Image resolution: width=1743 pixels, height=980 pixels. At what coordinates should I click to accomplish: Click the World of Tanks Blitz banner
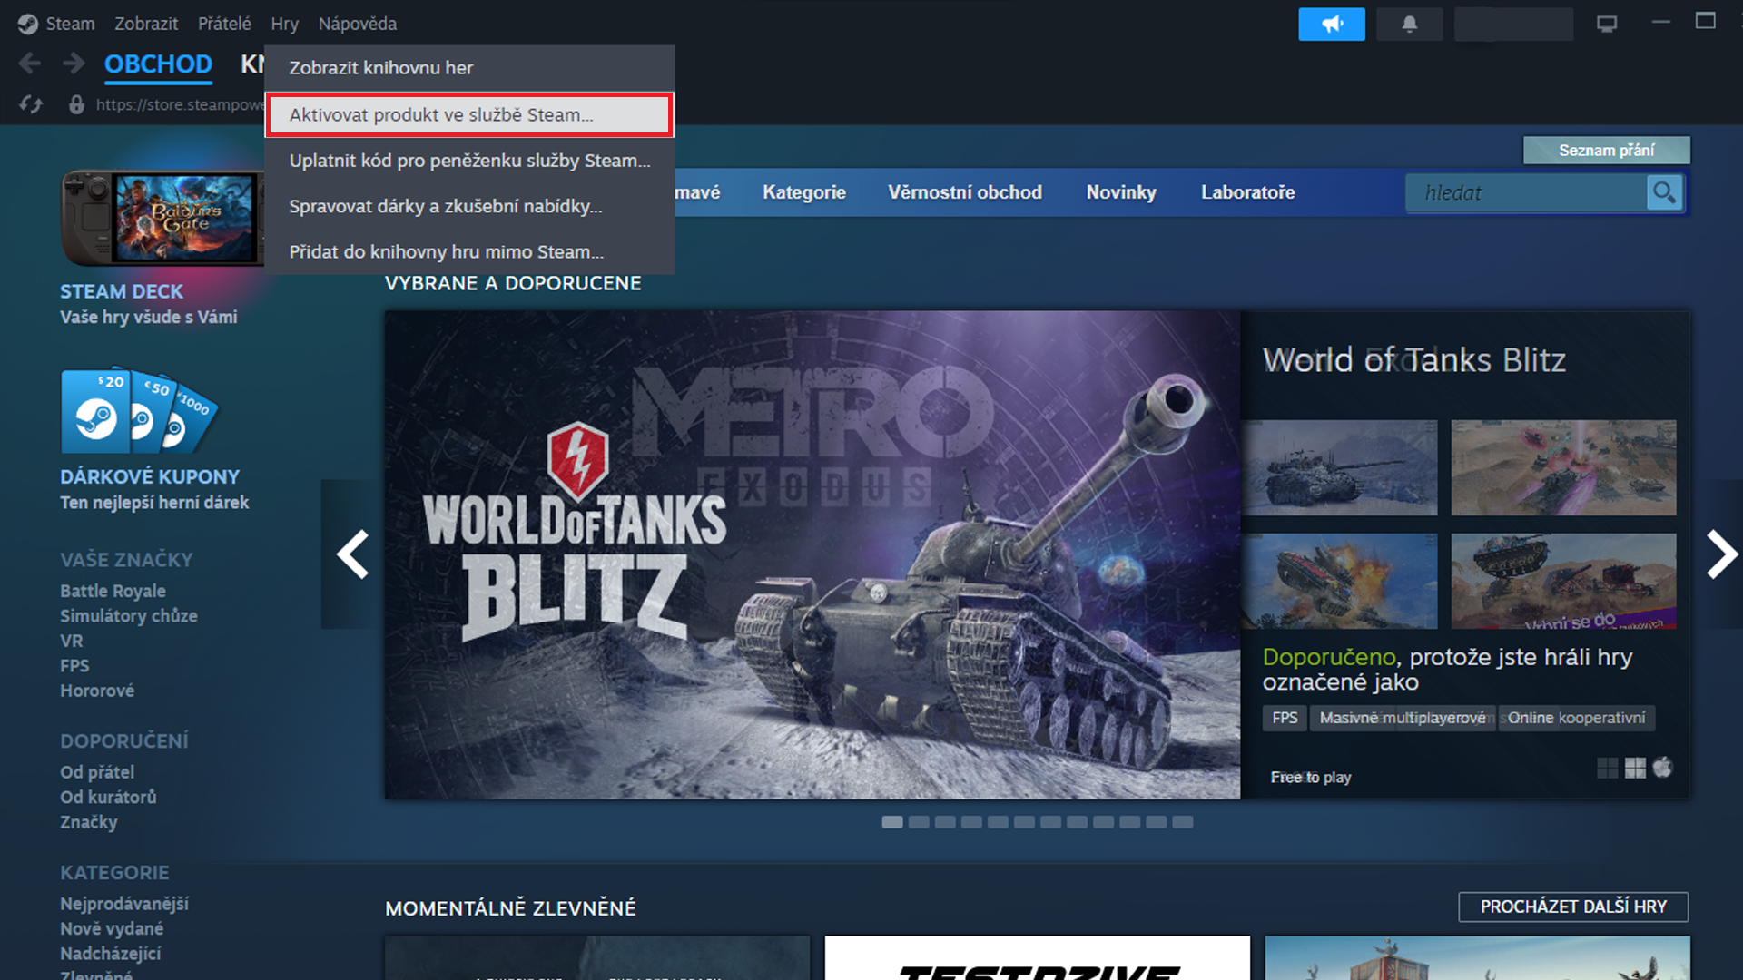point(812,555)
